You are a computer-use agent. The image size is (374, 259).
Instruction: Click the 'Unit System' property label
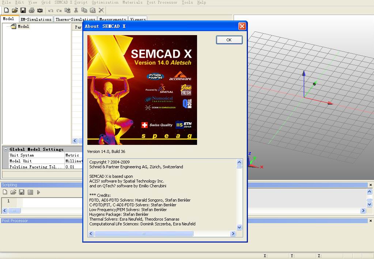coord(22,155)
